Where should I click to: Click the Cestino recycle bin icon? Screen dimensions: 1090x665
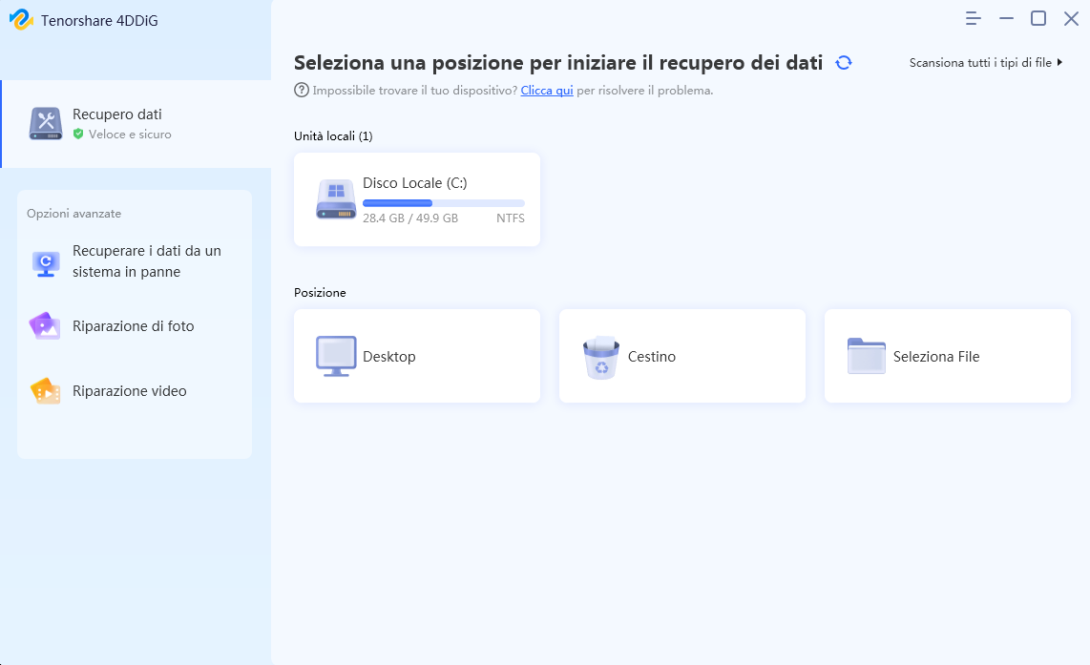pyautogui.click(x=600, y=357)
